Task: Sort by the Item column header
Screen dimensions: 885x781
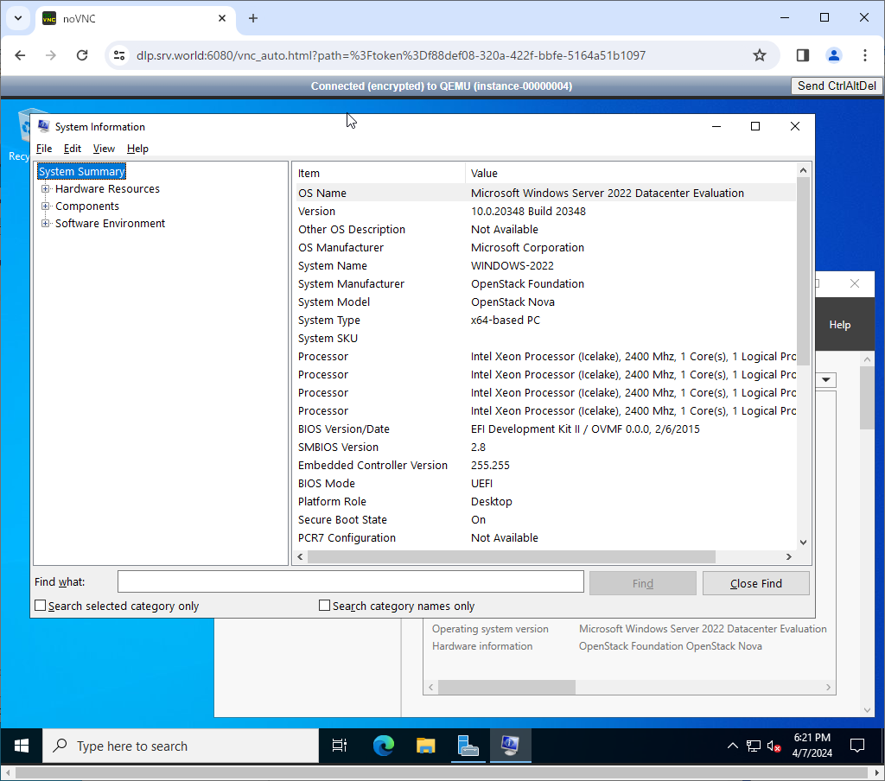Action: [380, 174]
